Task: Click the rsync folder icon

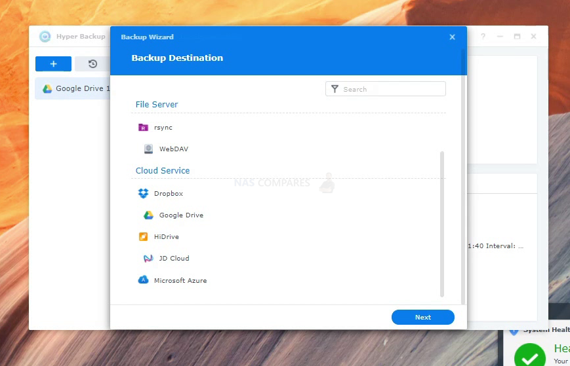Action: (x=143, y=128)
